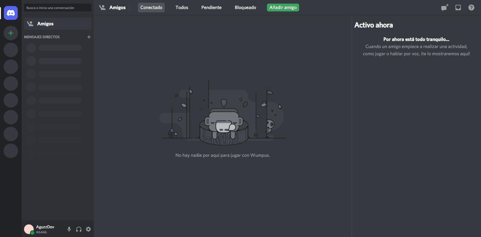Click the AguzzDev user avatar
The width and height of the screenshot is (481, 237).
29,229
